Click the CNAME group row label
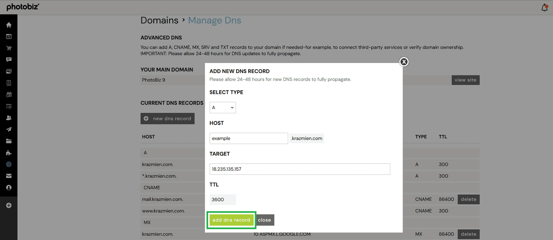The image size is (553, 240). (x=152, y=187)
